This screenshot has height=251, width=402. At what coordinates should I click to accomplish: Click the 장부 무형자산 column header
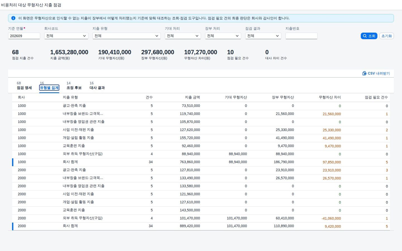pyautogui.click(x=283, y=97)
